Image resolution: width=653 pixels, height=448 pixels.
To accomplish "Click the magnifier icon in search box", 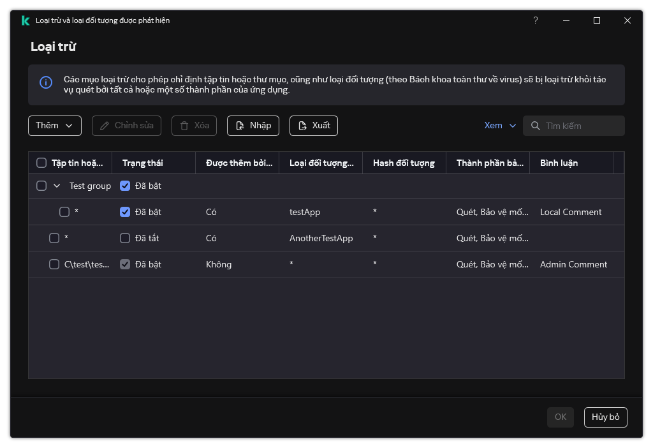I will click(535, 126).
